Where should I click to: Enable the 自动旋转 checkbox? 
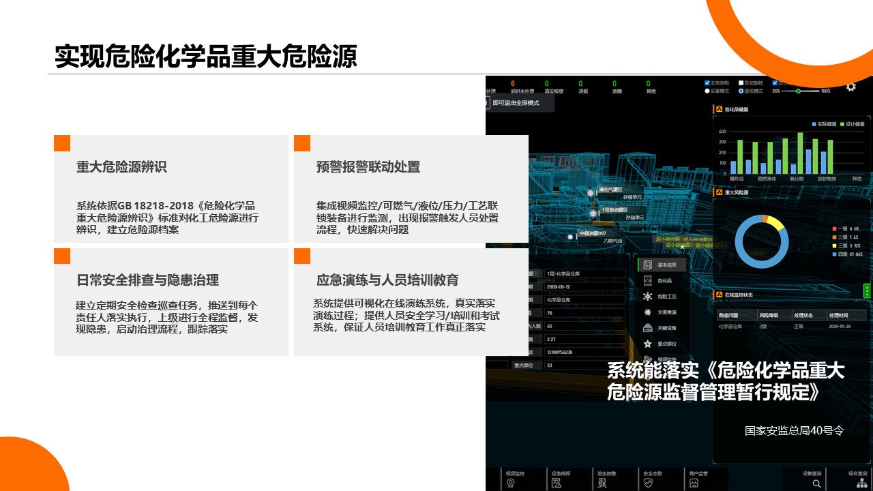point(741,83)
